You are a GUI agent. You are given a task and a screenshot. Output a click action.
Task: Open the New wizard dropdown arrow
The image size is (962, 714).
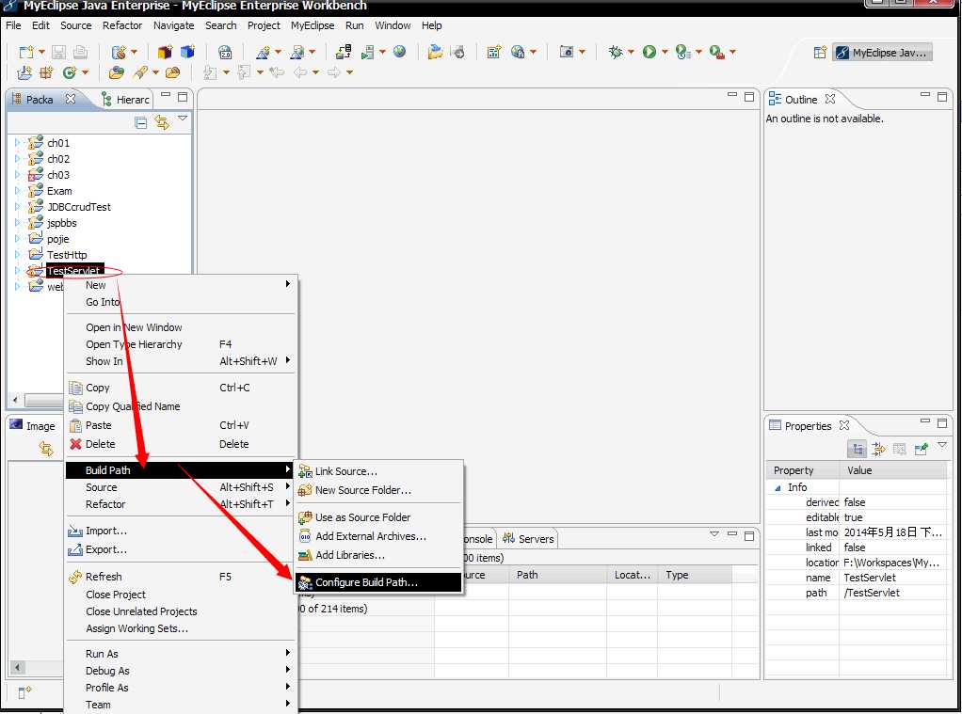point(41,52)
